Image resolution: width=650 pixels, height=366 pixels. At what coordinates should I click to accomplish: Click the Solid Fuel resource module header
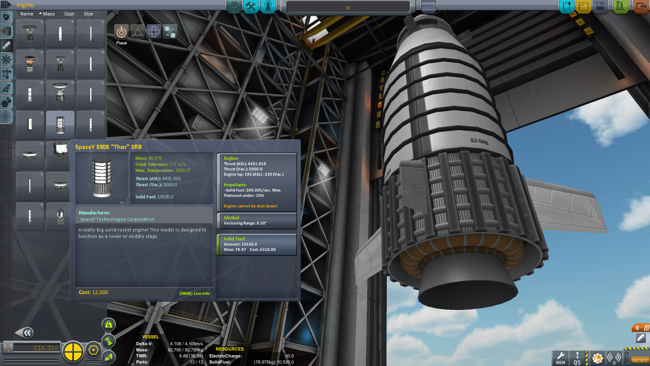coord(234,239)
